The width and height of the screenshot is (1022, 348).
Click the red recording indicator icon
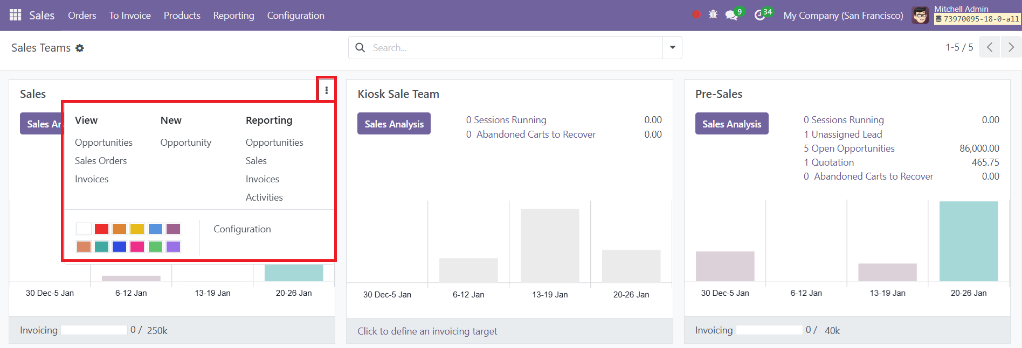(x=696, y=15)
